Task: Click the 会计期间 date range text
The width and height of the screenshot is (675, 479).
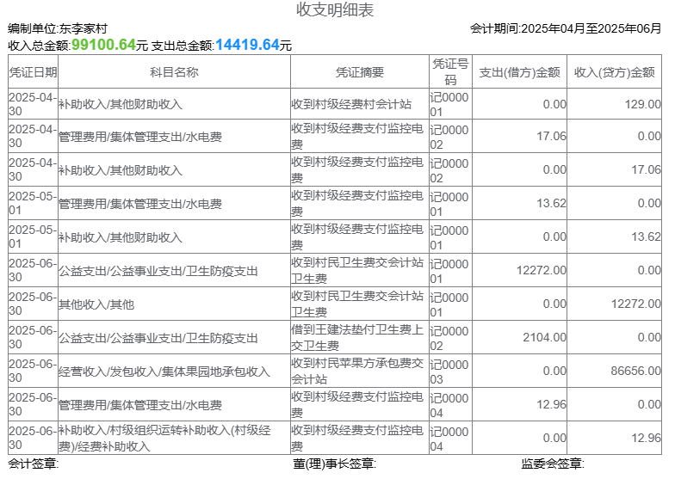Action: (x=565, y=28)
